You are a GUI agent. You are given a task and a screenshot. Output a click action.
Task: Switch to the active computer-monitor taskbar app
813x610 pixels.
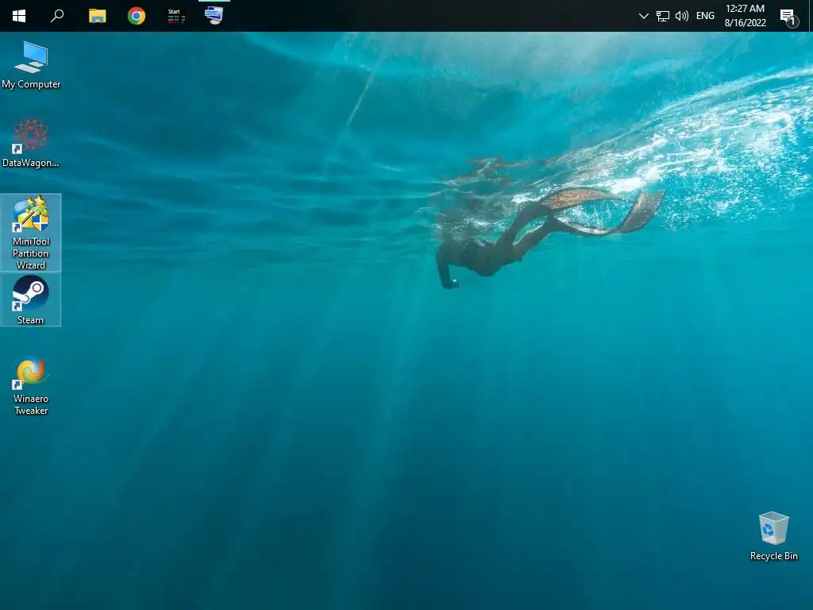click(x=214, y=15)
